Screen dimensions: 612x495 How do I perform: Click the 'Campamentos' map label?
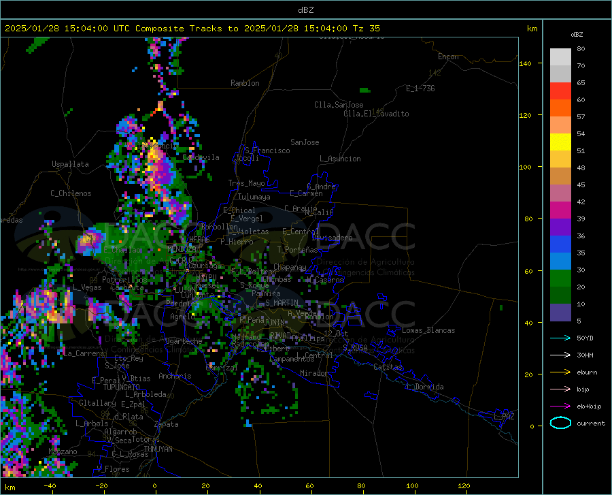pos(292,359)
